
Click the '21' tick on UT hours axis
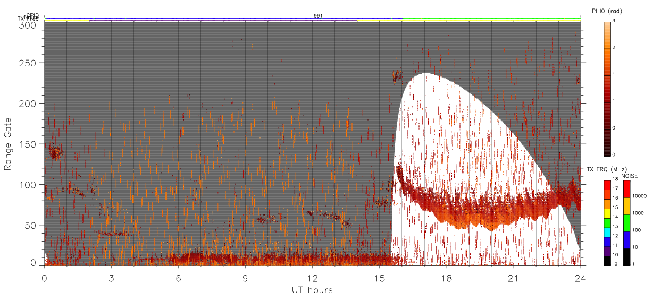513,278
